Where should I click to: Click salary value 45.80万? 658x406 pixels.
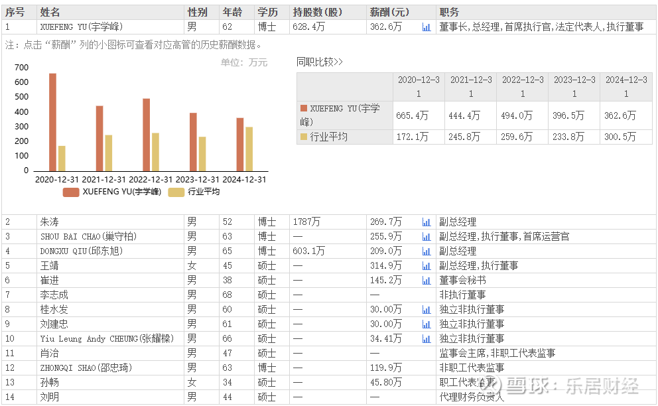[x=385, y=383]
